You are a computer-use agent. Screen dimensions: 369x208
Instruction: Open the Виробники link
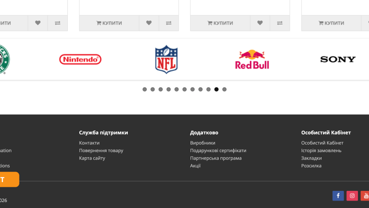[202, 143]
